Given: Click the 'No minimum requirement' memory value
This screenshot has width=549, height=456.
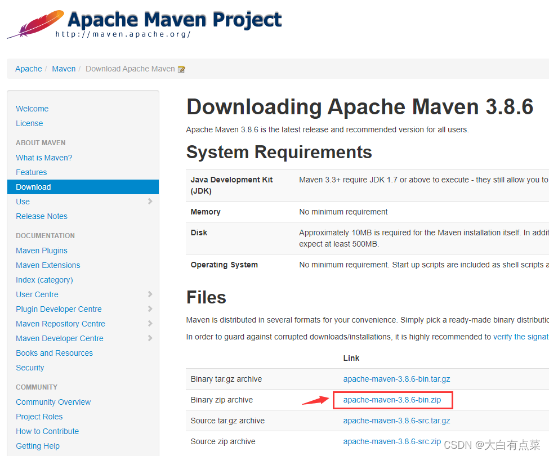Looking at the screenshot, I should [343, 212].
